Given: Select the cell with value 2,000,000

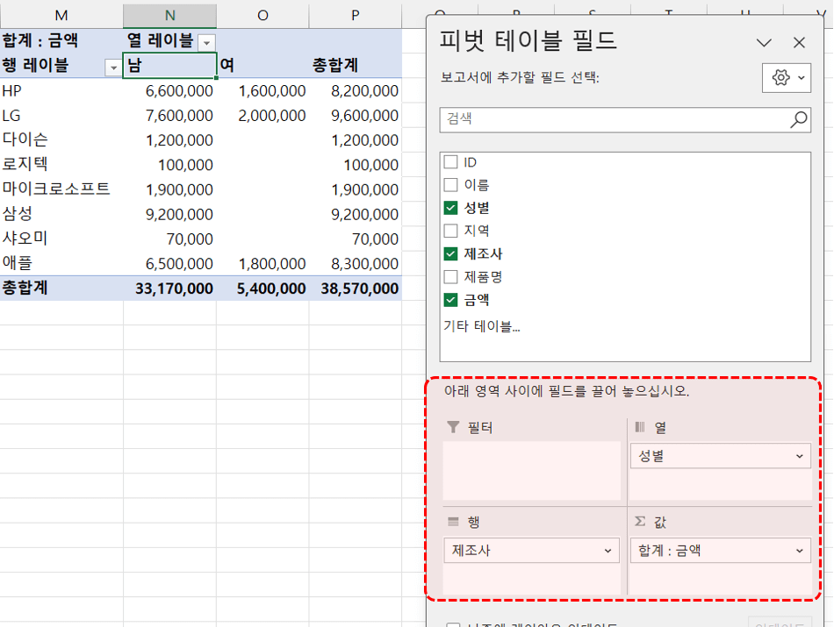Looking at the screenshot, I should [x=262, y=115].
